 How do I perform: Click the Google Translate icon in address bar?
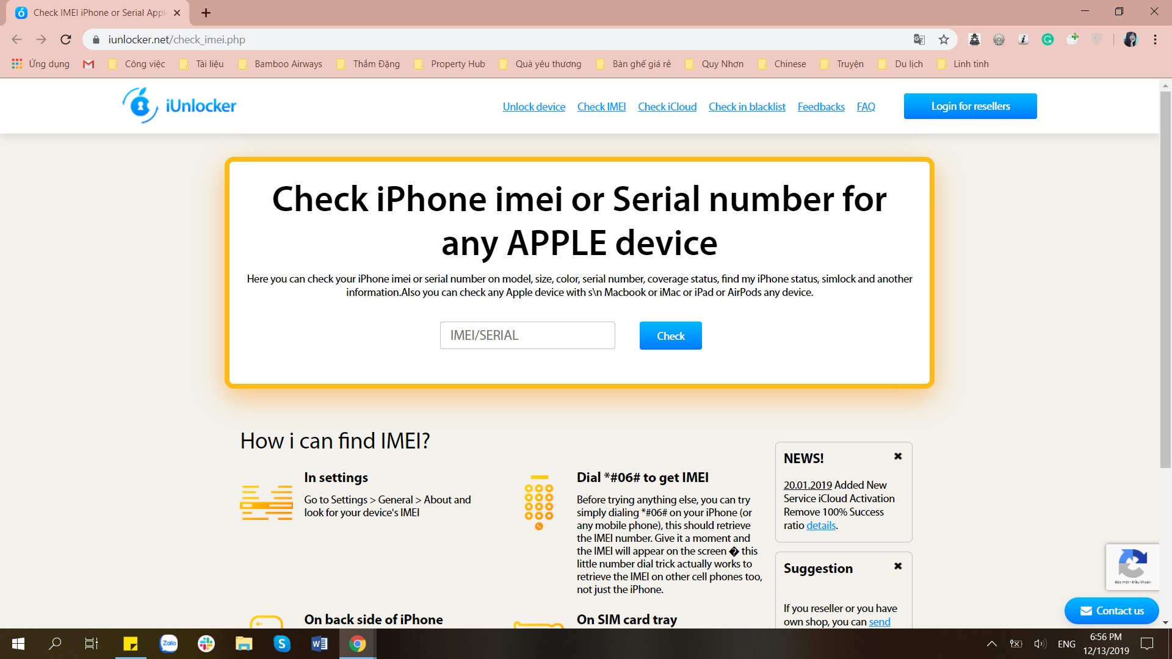[919, 39]
